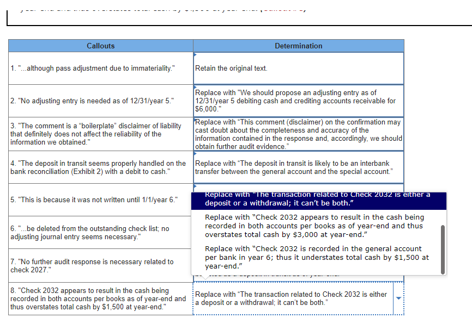Click the Determination column header
The image size is (472, 318).
click(x=299, y=46)
